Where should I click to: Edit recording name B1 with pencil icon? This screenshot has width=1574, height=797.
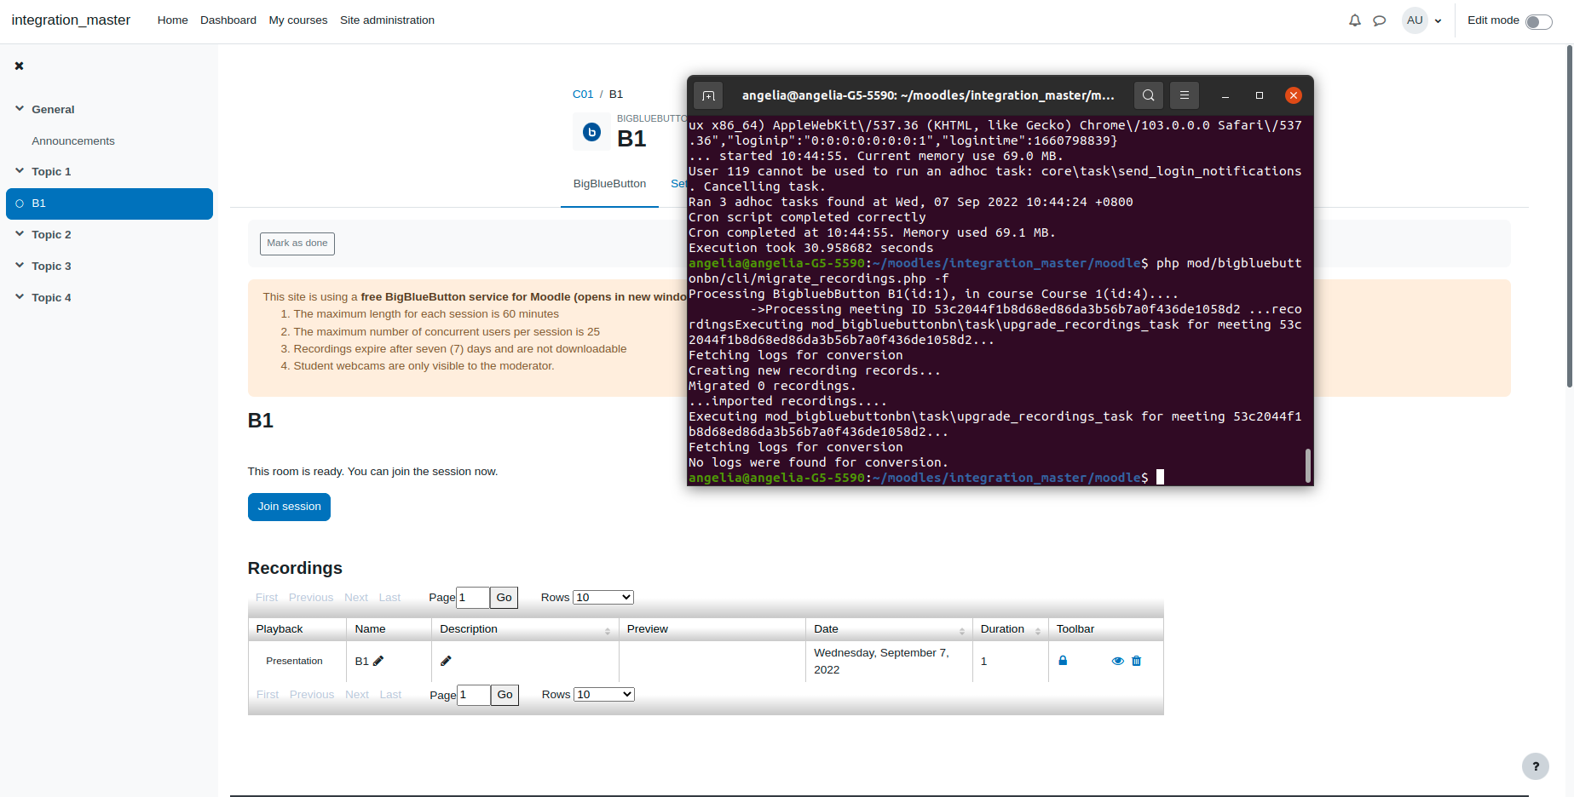point(378,661)
